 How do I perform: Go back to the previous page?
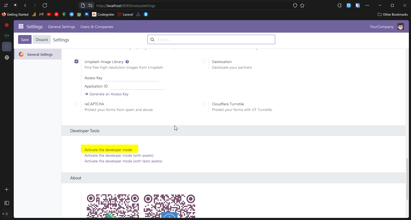click(25, 5)
